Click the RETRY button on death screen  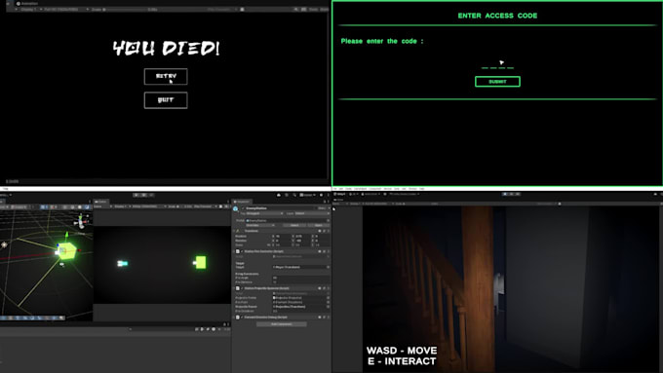tap(166, 77)
